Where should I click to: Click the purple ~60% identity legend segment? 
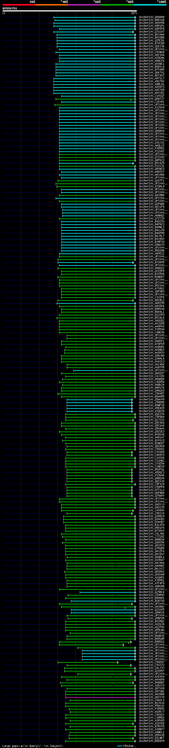(x=85, y=5)
